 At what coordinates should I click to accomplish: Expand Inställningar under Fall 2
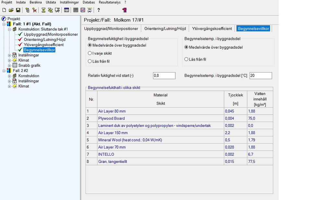[9, 81]
